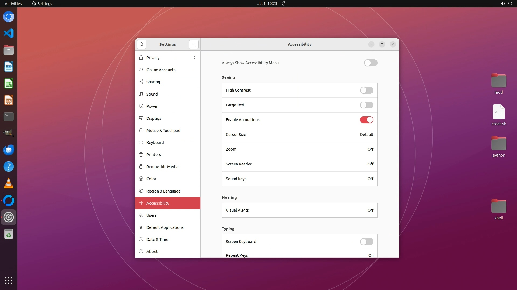Image resolution: width=517 pixels, height=290 pixels.
Task: Open the creat.sh file on desktop
Action: pos(499,112)
